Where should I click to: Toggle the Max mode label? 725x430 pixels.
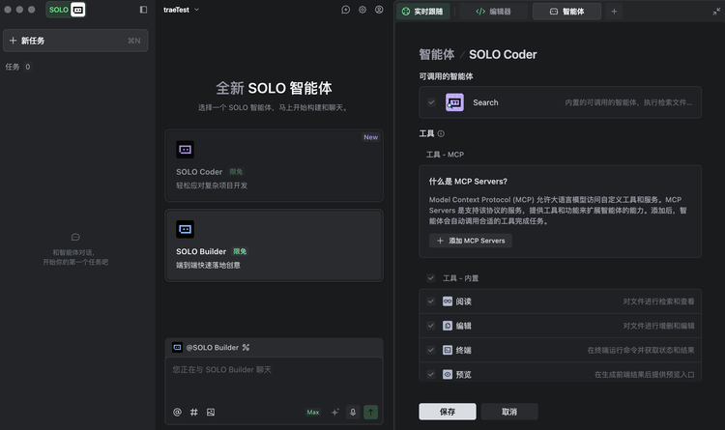313,412
